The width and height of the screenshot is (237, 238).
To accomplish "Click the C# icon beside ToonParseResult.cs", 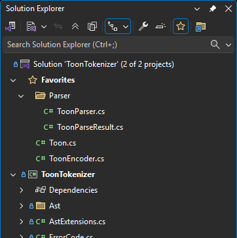I will (x=48, y=127).
